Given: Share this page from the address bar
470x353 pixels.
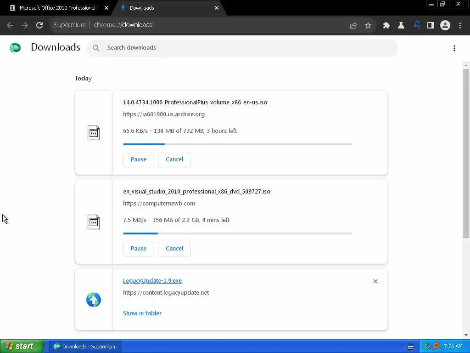Looking at the screenshot, I should [x=353, y=26].
